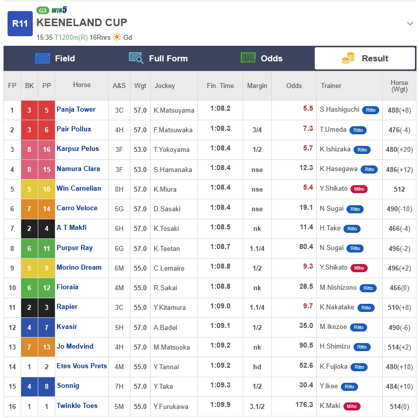Open horse Purpur Ray
This screenshot has height=418, width=419.
click(75, 248)
